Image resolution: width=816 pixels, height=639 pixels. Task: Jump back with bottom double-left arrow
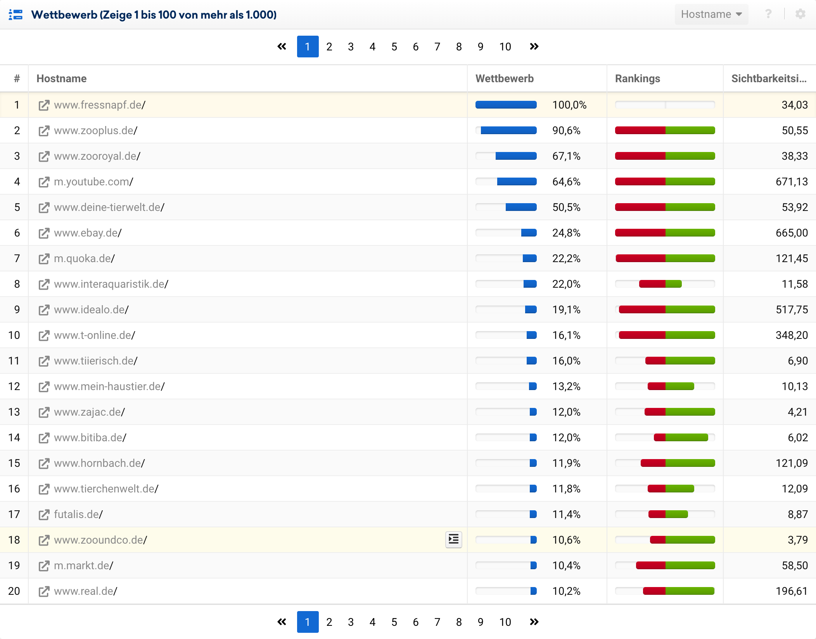pyautogui.click(x=282, y=622)
